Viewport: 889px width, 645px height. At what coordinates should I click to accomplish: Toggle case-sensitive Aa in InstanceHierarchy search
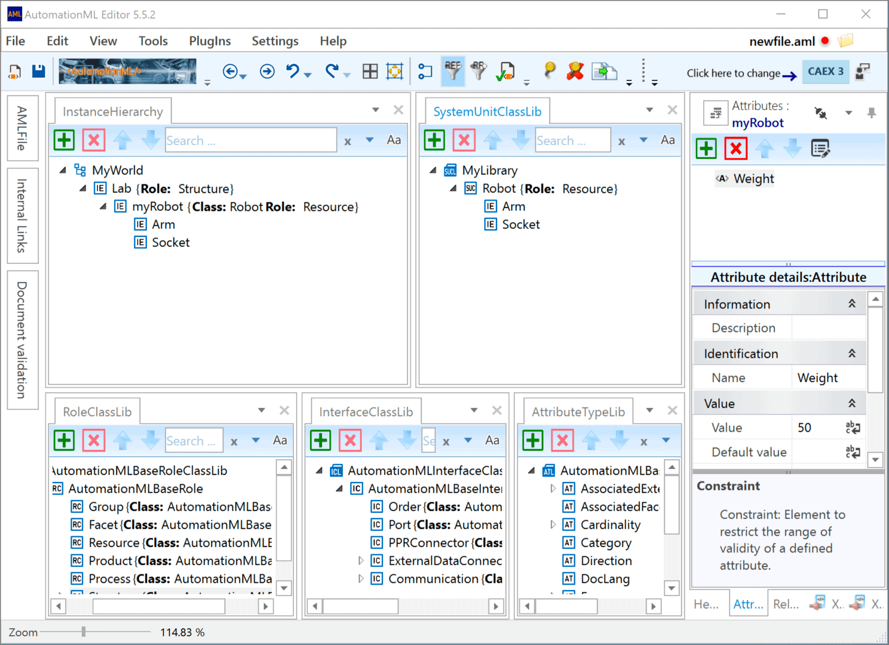click(x=394, y=140)
